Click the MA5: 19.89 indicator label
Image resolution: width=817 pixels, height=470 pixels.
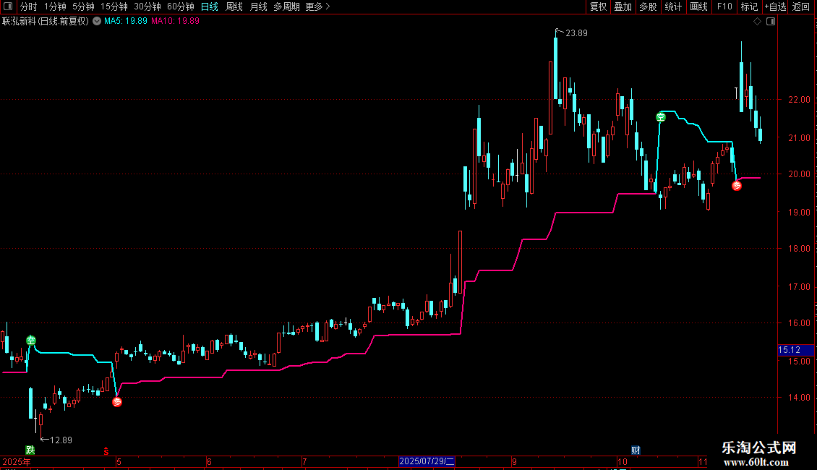[126, 21]
